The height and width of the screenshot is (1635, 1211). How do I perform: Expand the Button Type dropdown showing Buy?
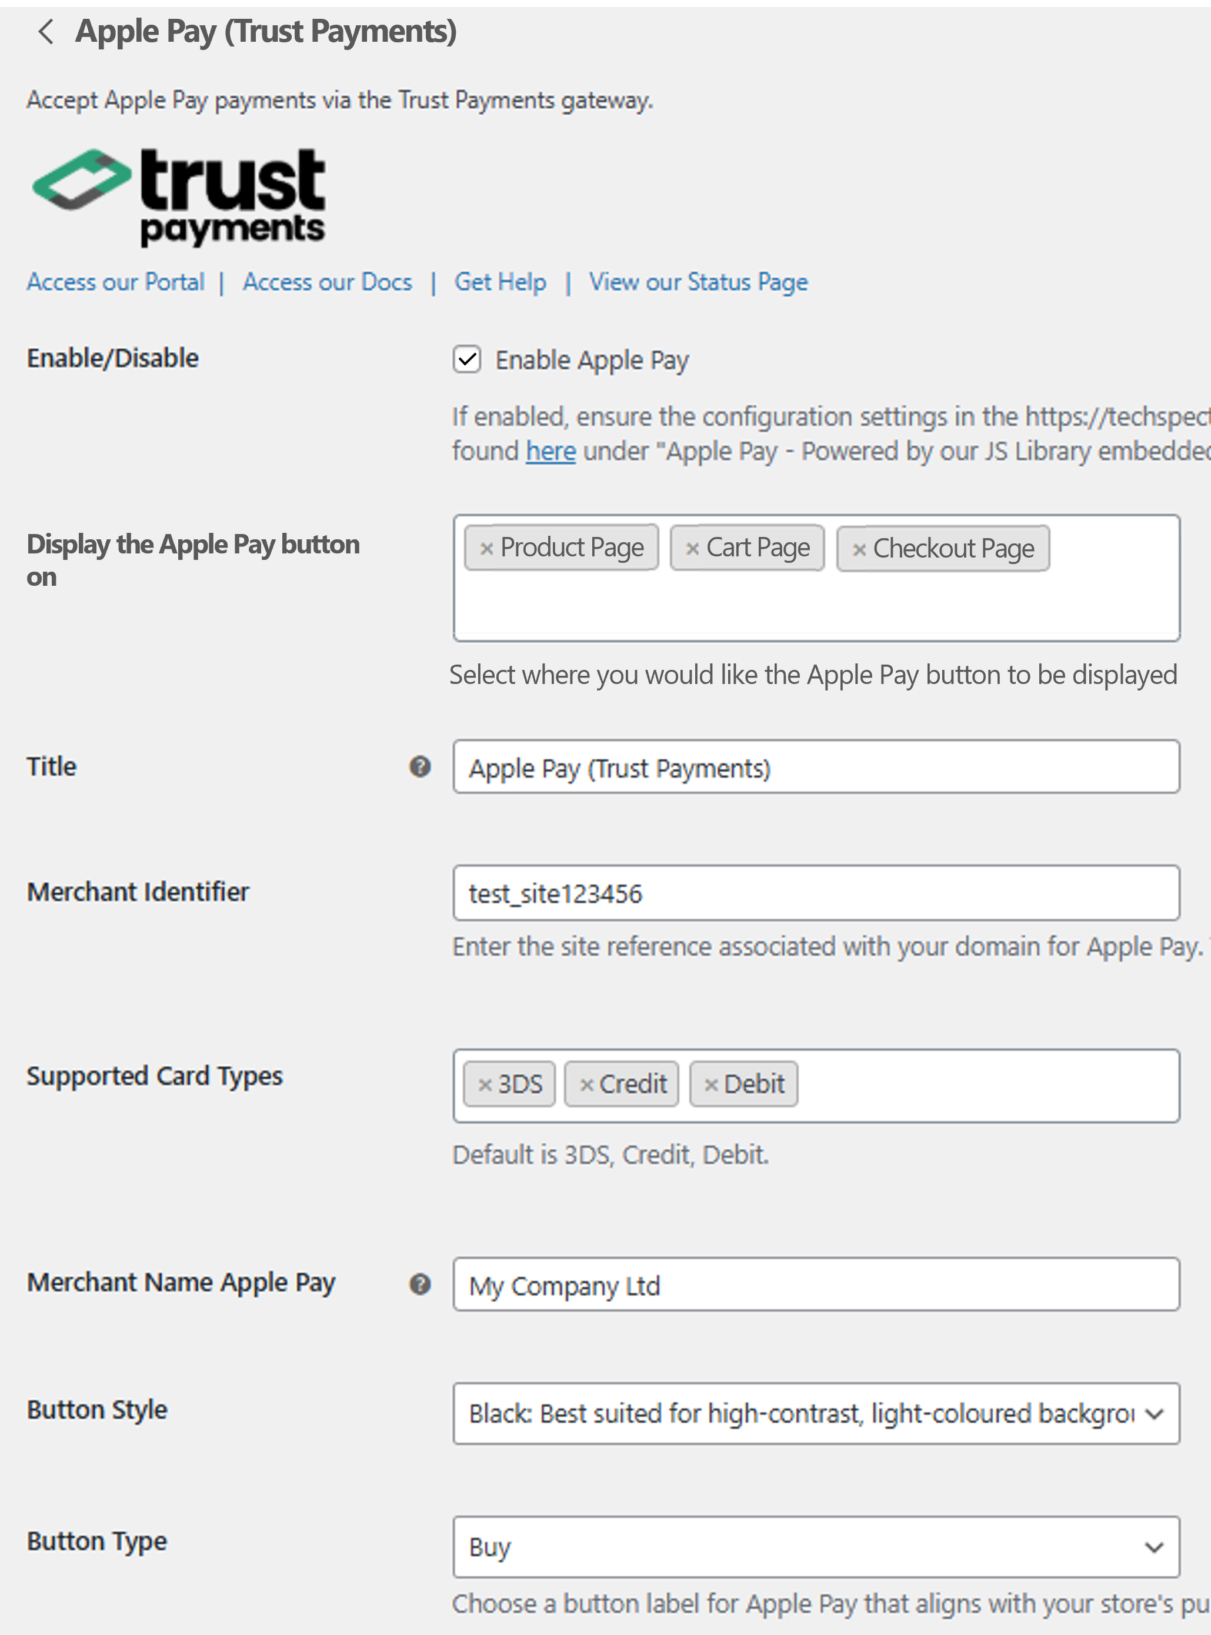coord(816,1546)
